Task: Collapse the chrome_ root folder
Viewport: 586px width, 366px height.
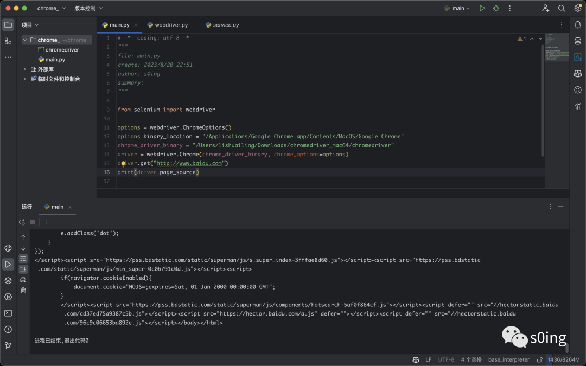Action: coord(24,40)
